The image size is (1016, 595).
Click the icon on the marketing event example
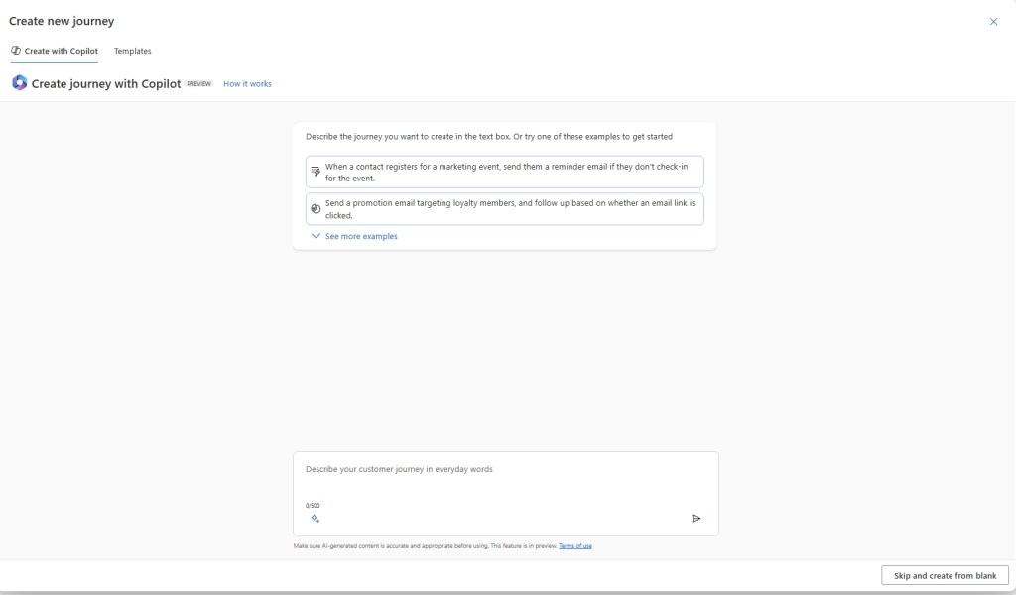point(316,172)
